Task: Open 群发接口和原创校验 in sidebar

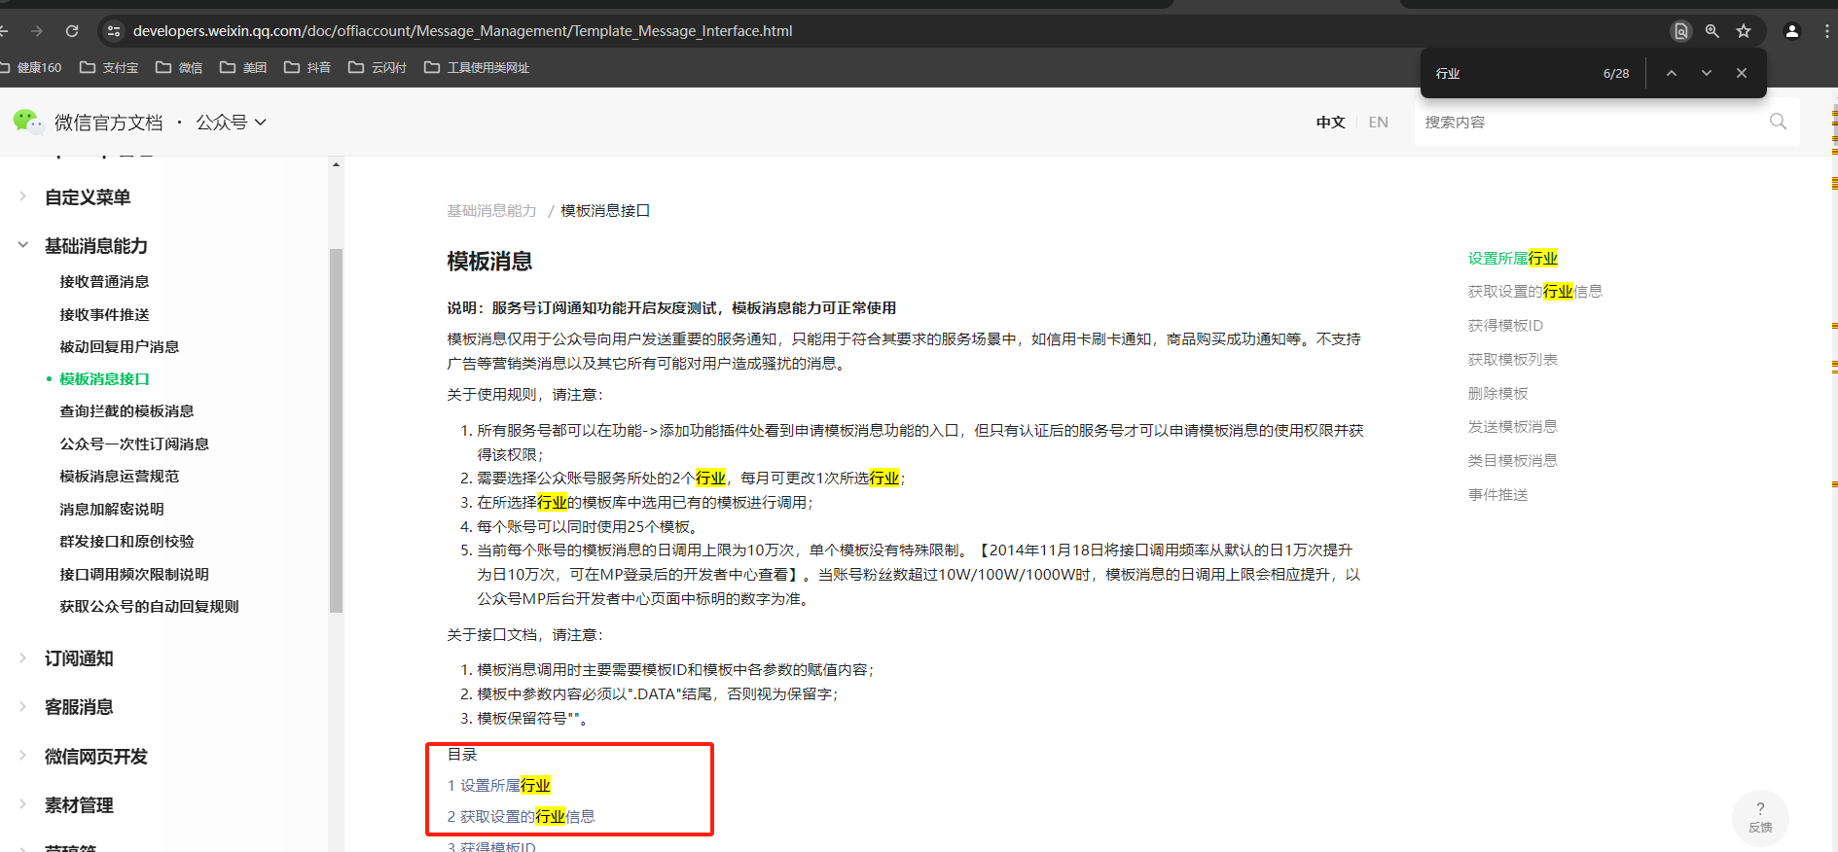Action: pyautogui.click(x=126, y=542)
